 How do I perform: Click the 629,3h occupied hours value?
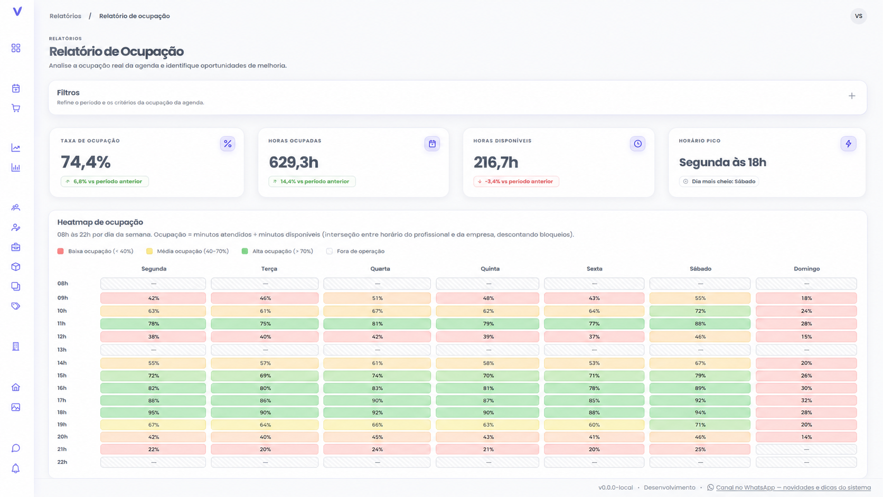[294, 162]
